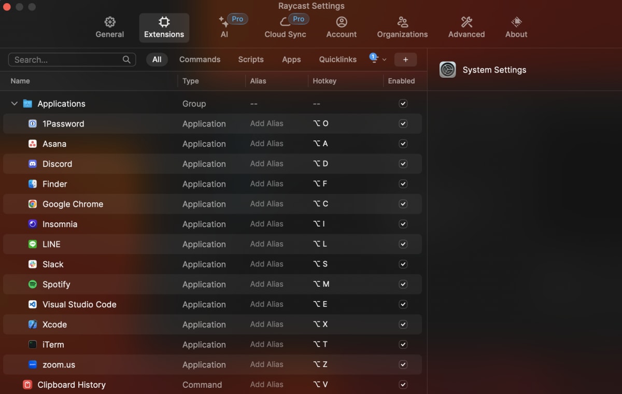This screenshot has width=622, height=394.
Task: Click the Spotify app icon
Action: click(x=33, y=285)
